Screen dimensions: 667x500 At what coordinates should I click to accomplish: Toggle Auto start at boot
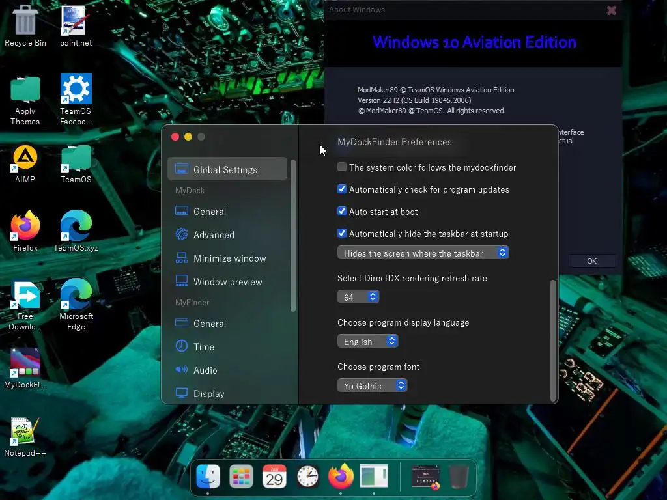(x=342, y=211)
